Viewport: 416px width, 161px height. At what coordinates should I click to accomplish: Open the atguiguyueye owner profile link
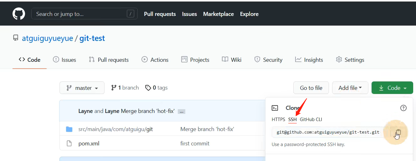(47, 38)
